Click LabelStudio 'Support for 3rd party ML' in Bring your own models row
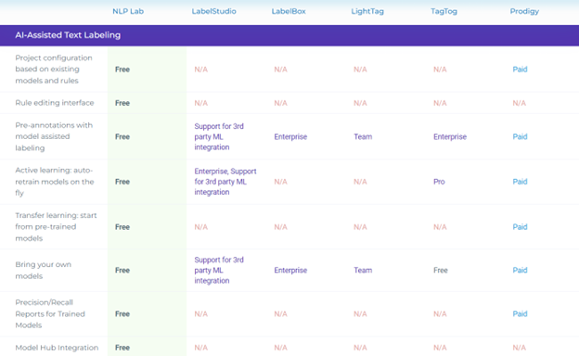The width and height of the screenshot is (579, 356). tap(219, 270)
